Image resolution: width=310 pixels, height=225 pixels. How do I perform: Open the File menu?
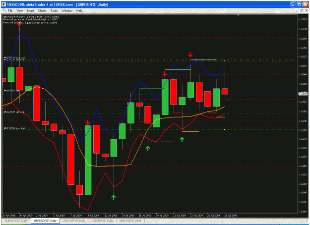pos(10,11)
